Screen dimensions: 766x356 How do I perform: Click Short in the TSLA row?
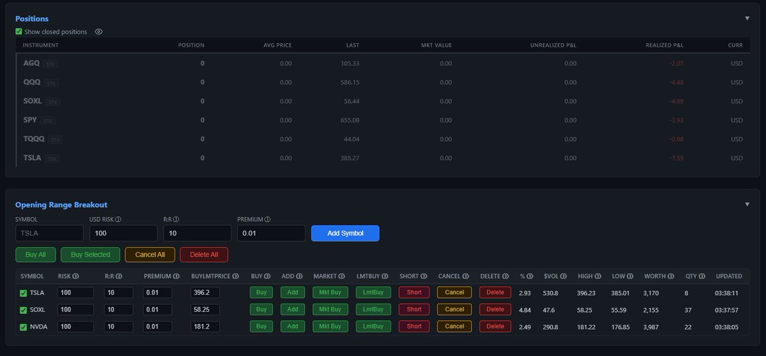[414, 292]
